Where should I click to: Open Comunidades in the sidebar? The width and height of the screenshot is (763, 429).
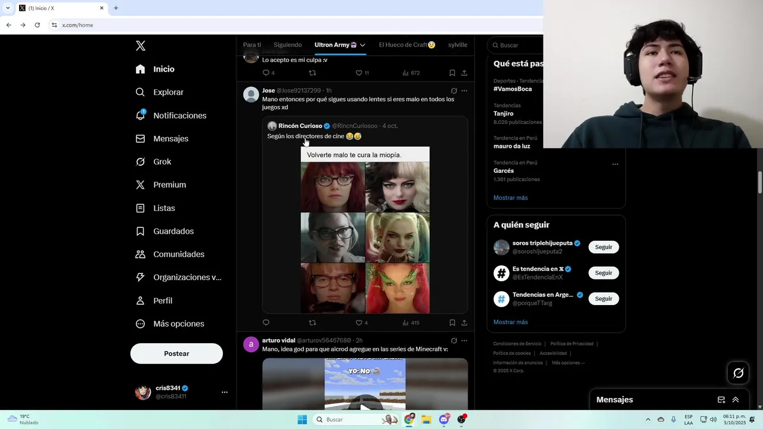tap(170, 254)
